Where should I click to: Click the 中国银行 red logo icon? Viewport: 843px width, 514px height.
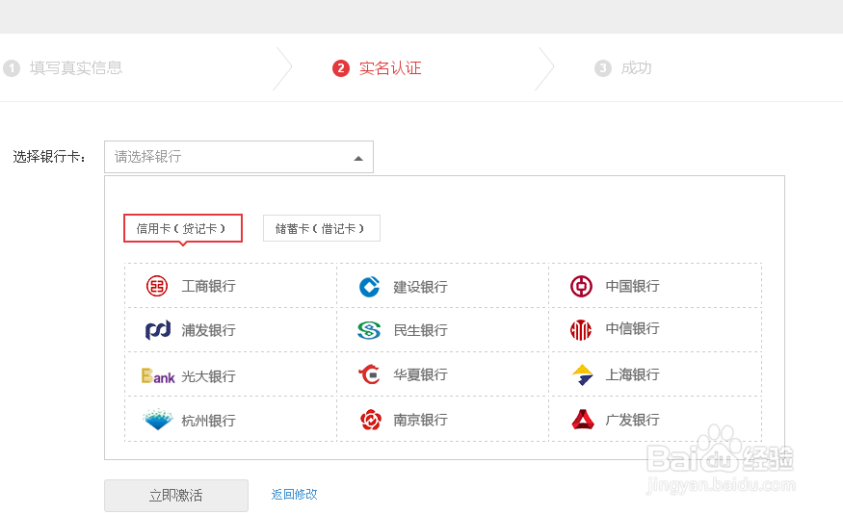point(581,286)
